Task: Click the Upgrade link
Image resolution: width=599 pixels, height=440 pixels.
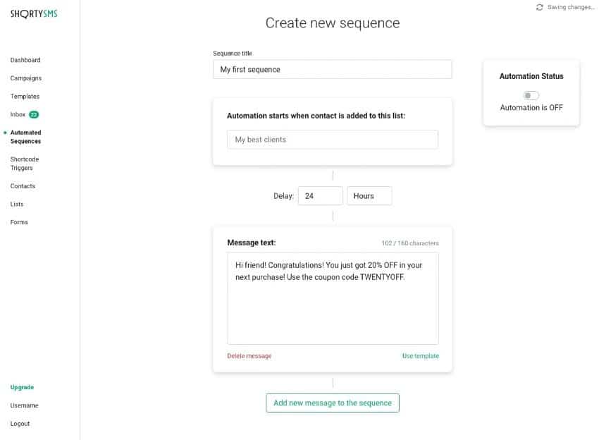Action: point(22,387)
